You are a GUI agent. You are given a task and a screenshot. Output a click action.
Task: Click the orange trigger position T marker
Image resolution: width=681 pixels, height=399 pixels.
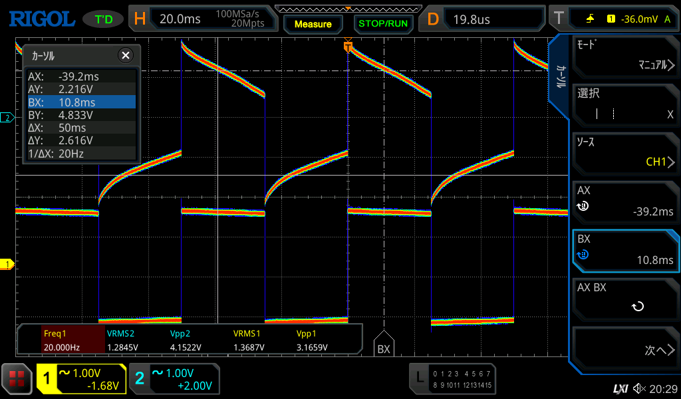tap(348, 47)
